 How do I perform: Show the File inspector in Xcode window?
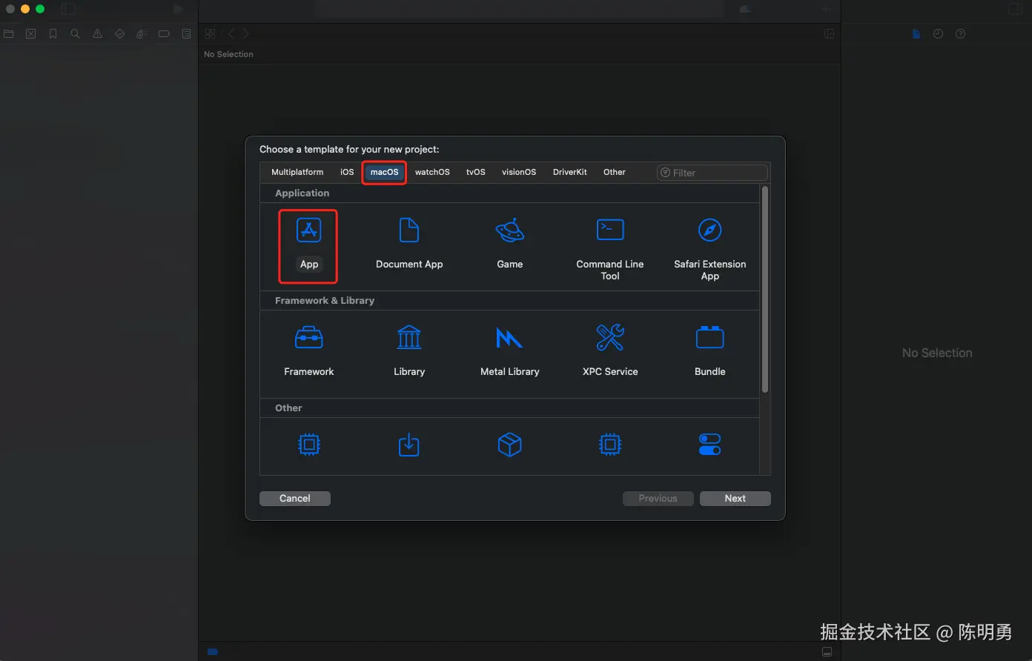click(x=916, y=34)
